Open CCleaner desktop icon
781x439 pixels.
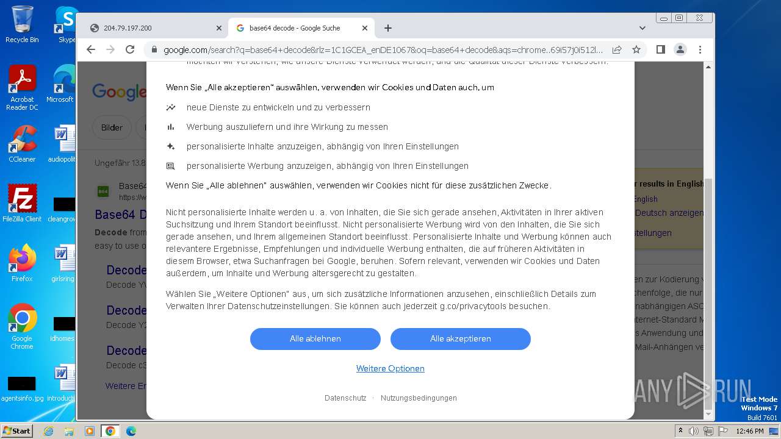point(22,144)
